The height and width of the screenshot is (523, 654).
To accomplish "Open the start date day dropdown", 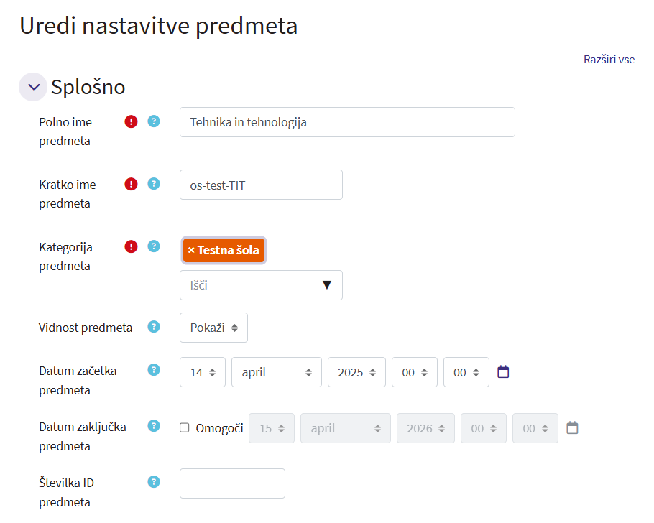I will point(202,372).
